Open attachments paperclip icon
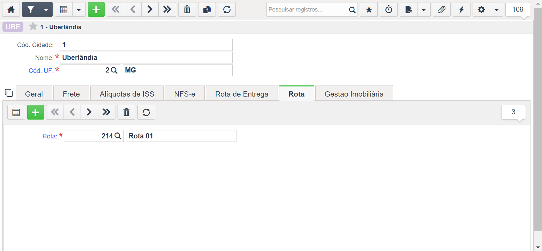The image size is (542, 251). point(442,9)
